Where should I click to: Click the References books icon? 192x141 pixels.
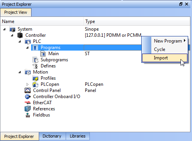coord(28,109)
